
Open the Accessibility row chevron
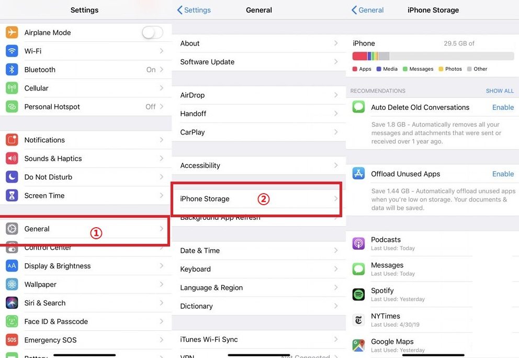pos(336,165)
